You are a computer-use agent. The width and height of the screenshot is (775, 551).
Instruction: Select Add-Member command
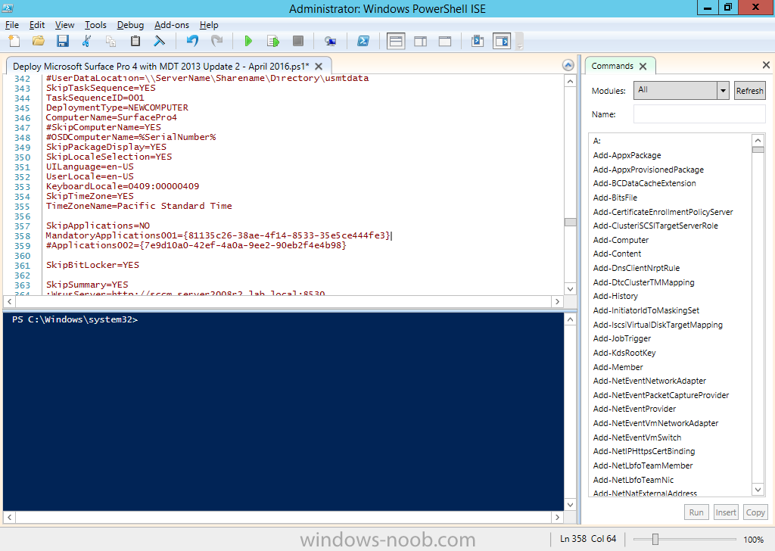pyautogui.click(x=618, y=367)
